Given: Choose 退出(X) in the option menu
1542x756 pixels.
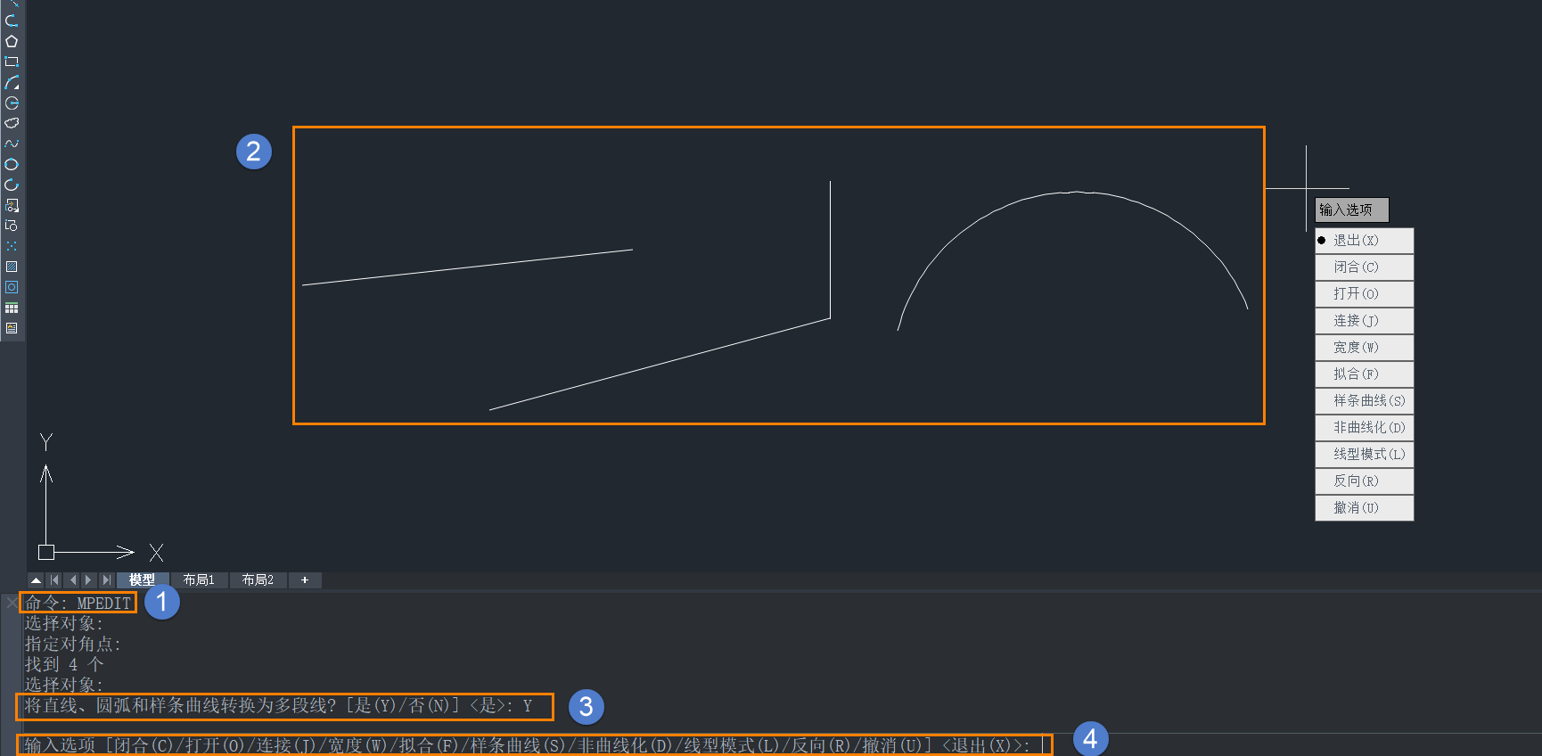Looking at the screenshot, I should pos(1364,241).
